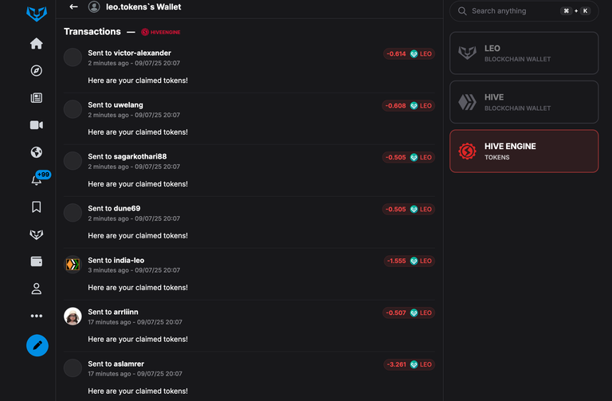The height and width of the screenshot is (401, 612).
Task: Click the InLeo lion logo
Action: pyautogui.click(x=37, y=14)
